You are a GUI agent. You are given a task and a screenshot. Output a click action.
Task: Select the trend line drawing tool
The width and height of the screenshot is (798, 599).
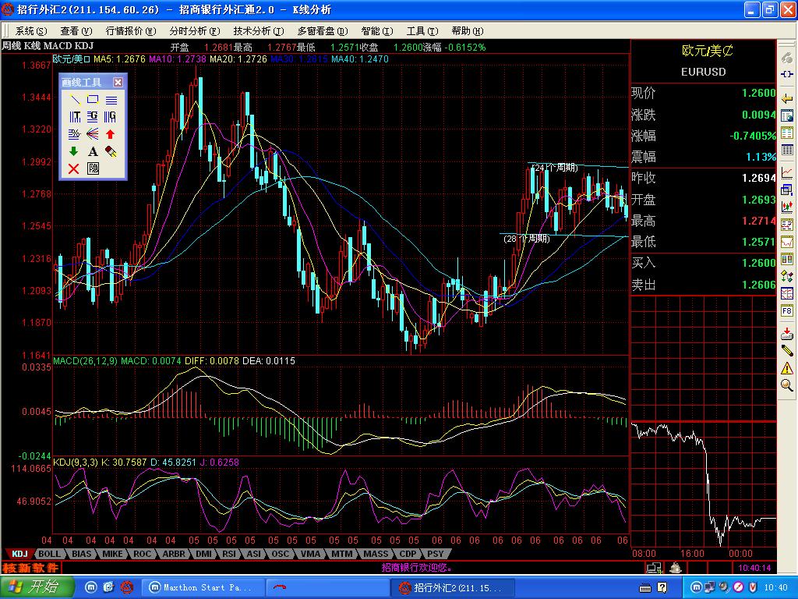coord(75,100)
